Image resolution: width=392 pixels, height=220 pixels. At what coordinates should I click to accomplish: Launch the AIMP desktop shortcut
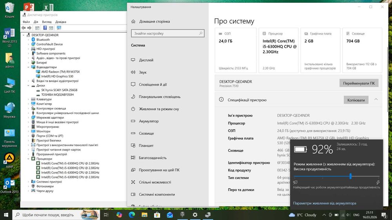click(x=9, y=161)
